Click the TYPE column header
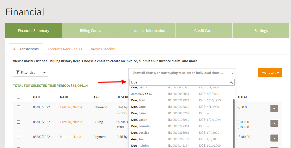The width and height of the screenshot is (291, 148). [x=97, y=97]
